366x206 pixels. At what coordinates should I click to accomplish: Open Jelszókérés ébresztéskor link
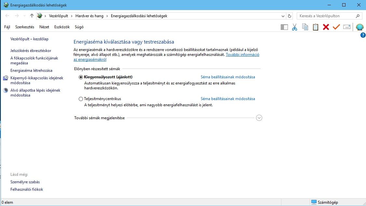click(x=31, y=51)
